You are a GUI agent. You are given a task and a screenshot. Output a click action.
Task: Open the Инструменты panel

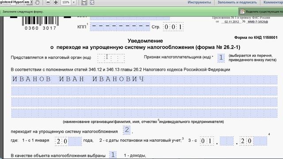click(199, 2)
